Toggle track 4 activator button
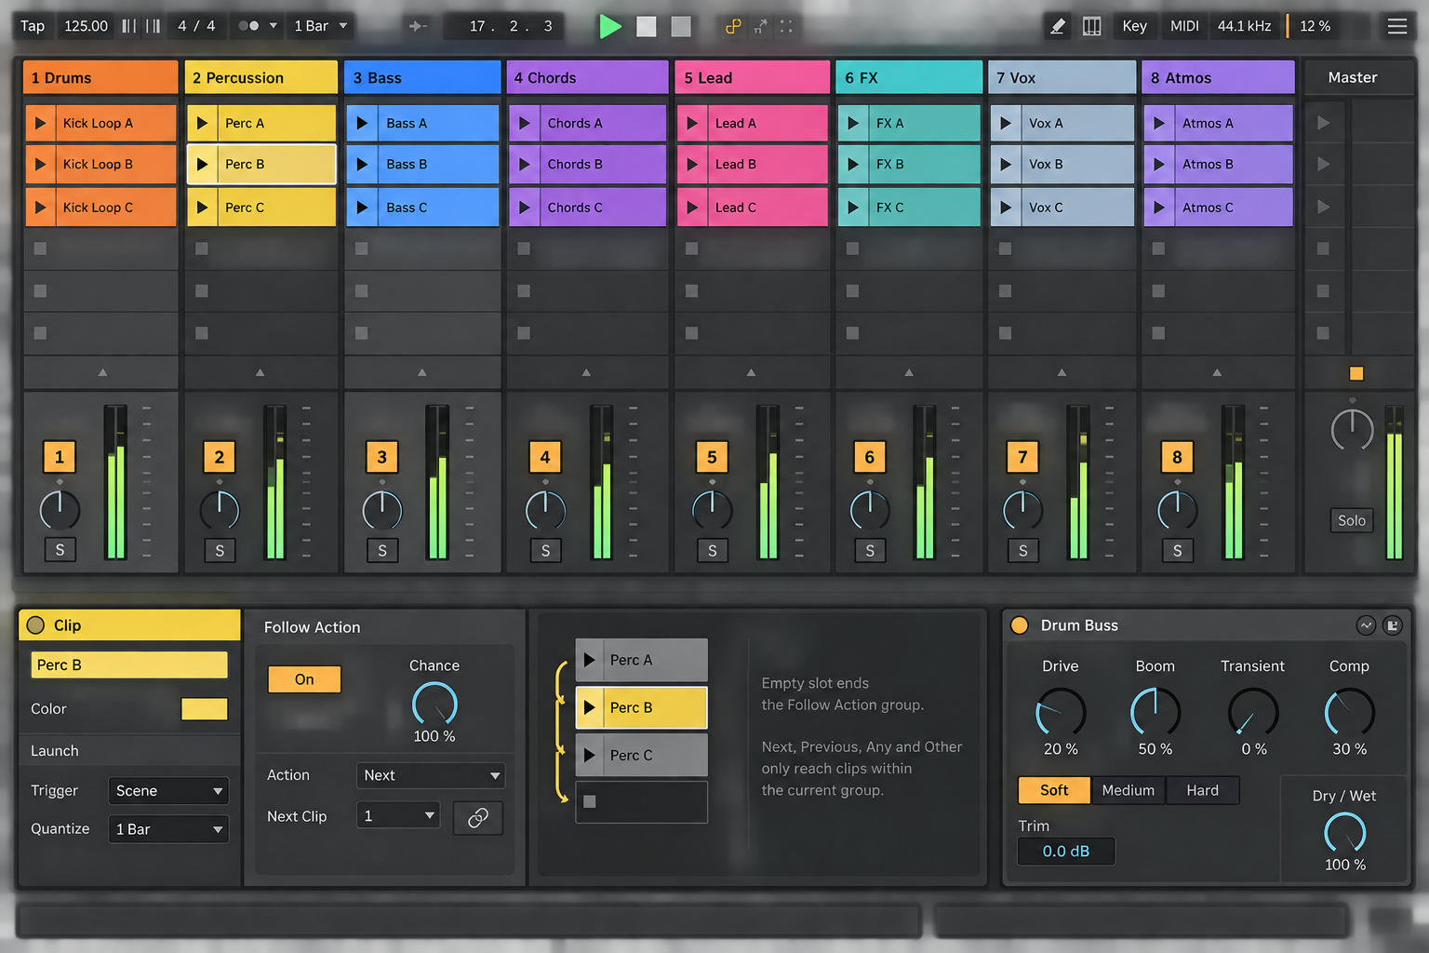 545,457
